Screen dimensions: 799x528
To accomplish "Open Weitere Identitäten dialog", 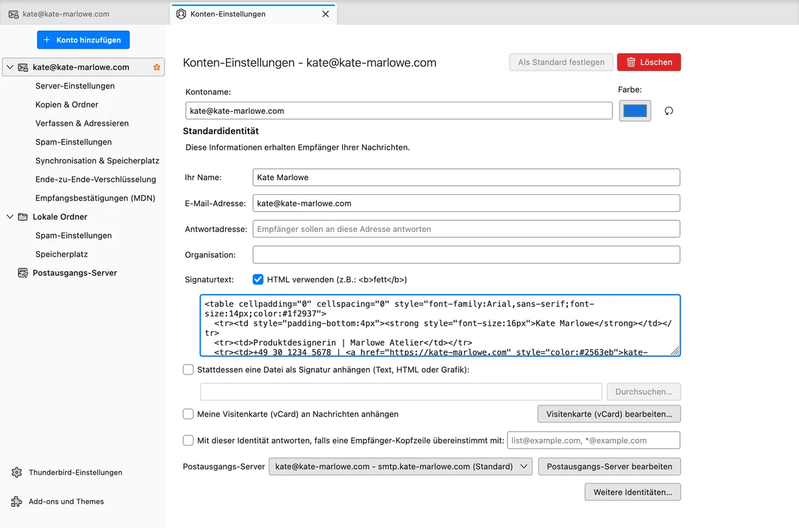I will (633, 492).
